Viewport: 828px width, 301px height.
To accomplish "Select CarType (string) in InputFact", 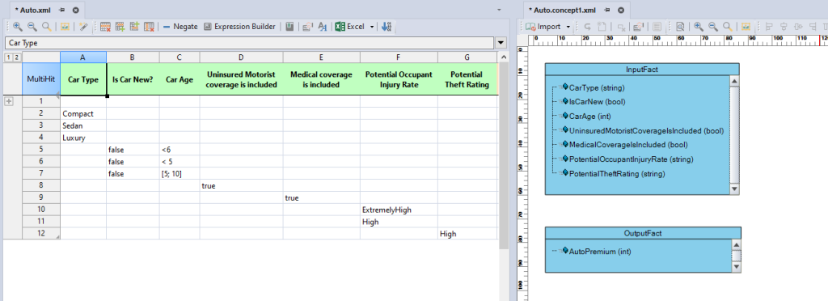I will point(597,87).
